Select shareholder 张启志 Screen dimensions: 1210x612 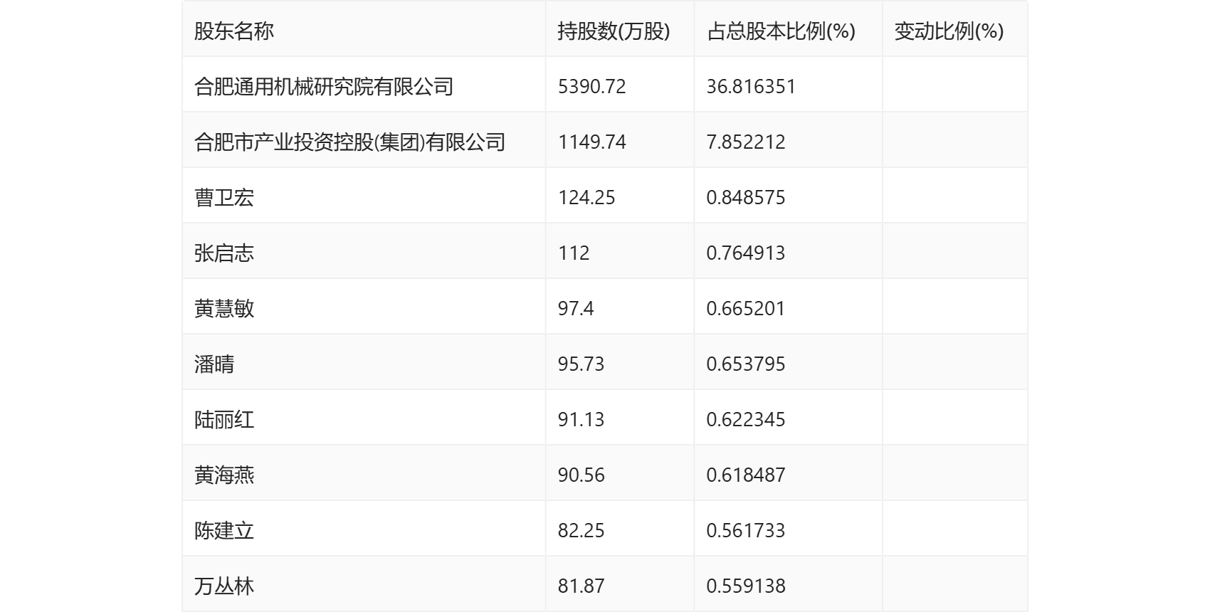224,253
